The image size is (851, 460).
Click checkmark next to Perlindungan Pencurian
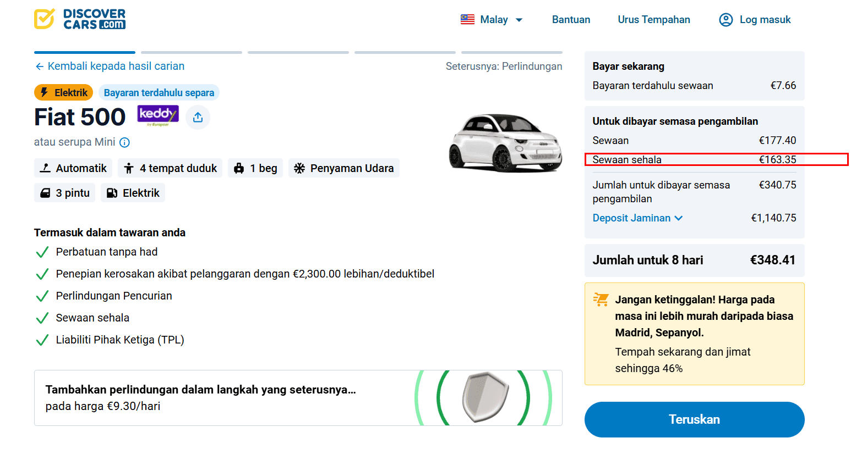[42, 296]
